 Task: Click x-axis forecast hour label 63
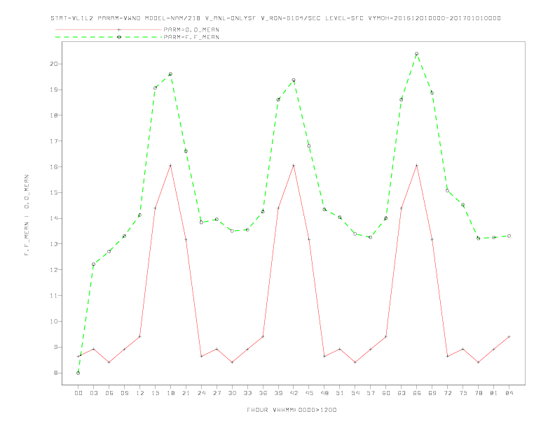[402, 393]
